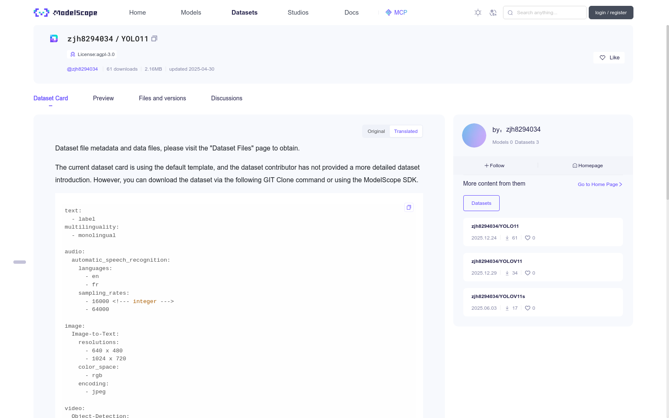Click the Datasets 3 count text
This screenshot has height=418, width=669.
[x=527, y=142]
